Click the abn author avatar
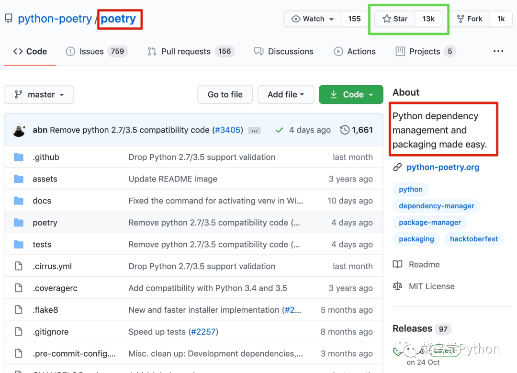The width and height of the screenshot is (517, 373). point(19,130)
